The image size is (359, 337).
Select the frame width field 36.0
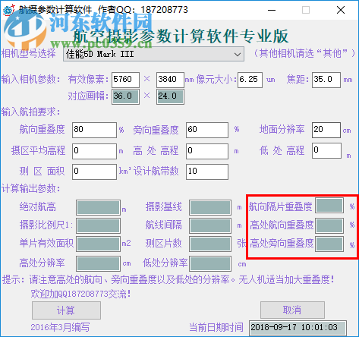point(125,96)
